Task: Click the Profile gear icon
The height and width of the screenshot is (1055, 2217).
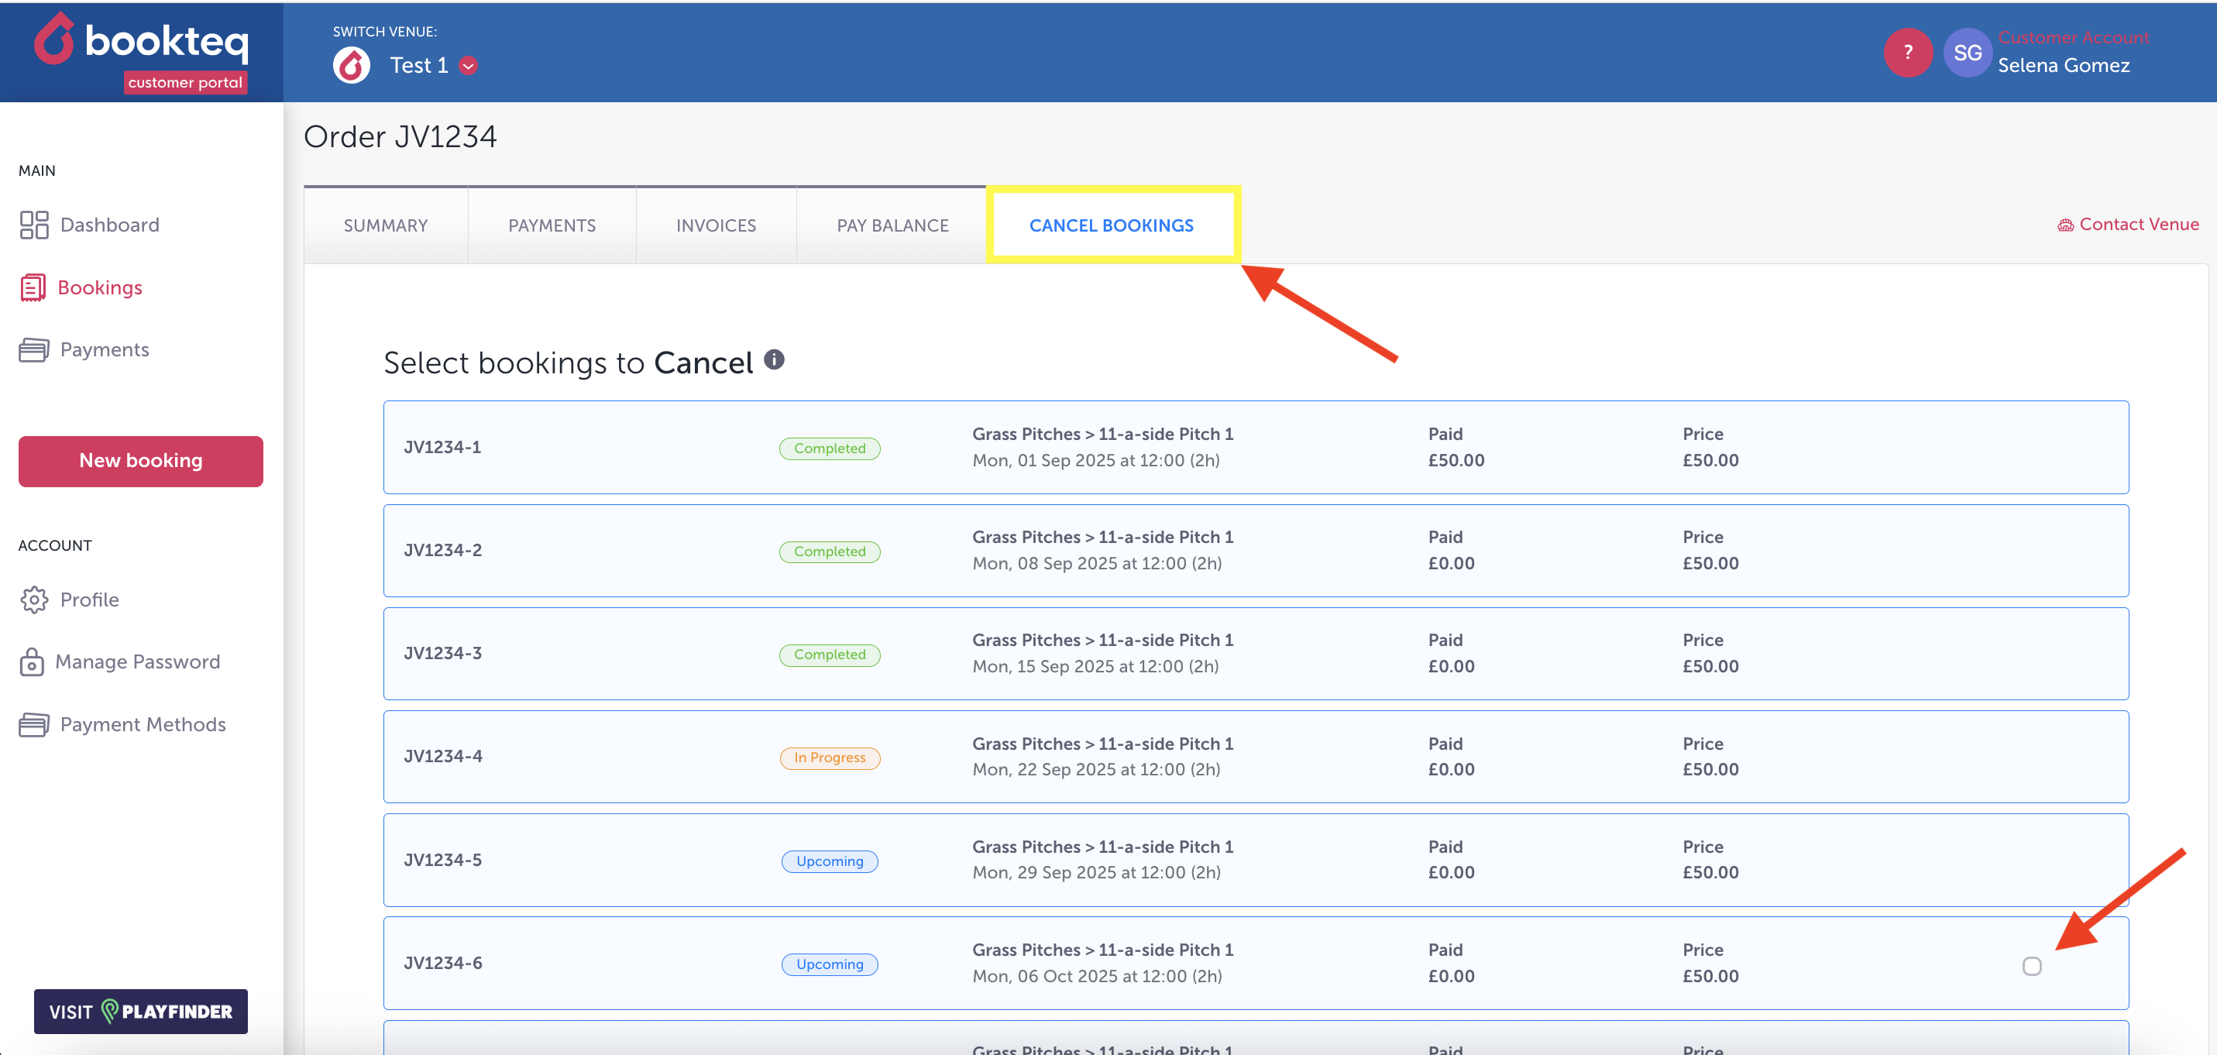Action: click(x=33, y=600)
